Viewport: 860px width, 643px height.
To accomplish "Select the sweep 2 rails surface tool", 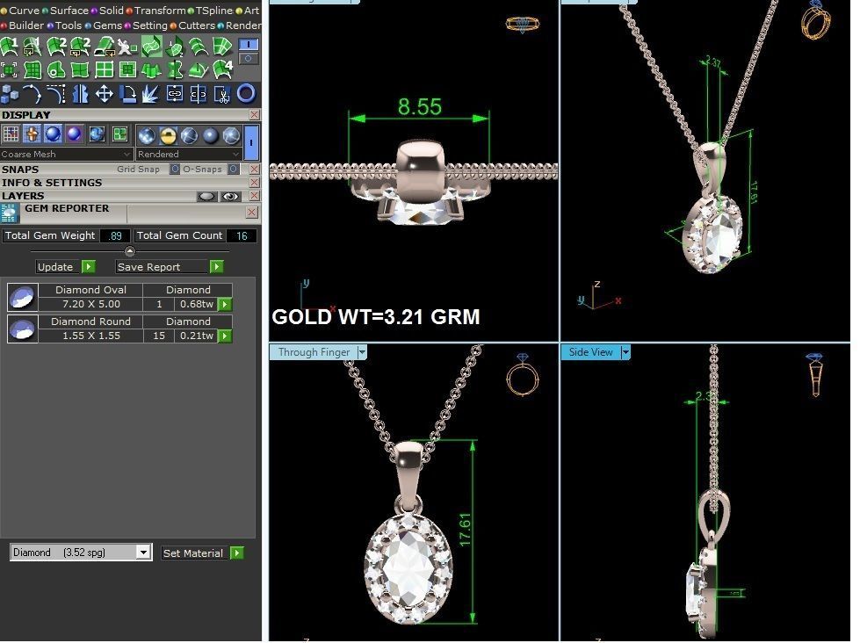I will (56, 46).
